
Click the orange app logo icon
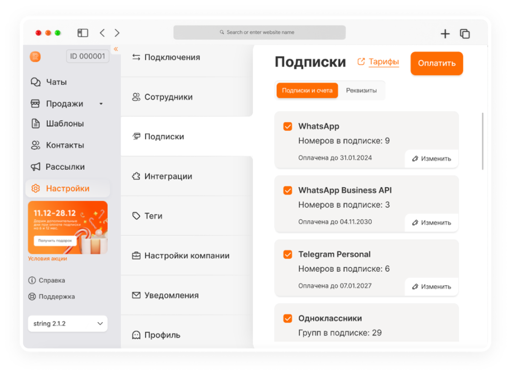(35, 57)
